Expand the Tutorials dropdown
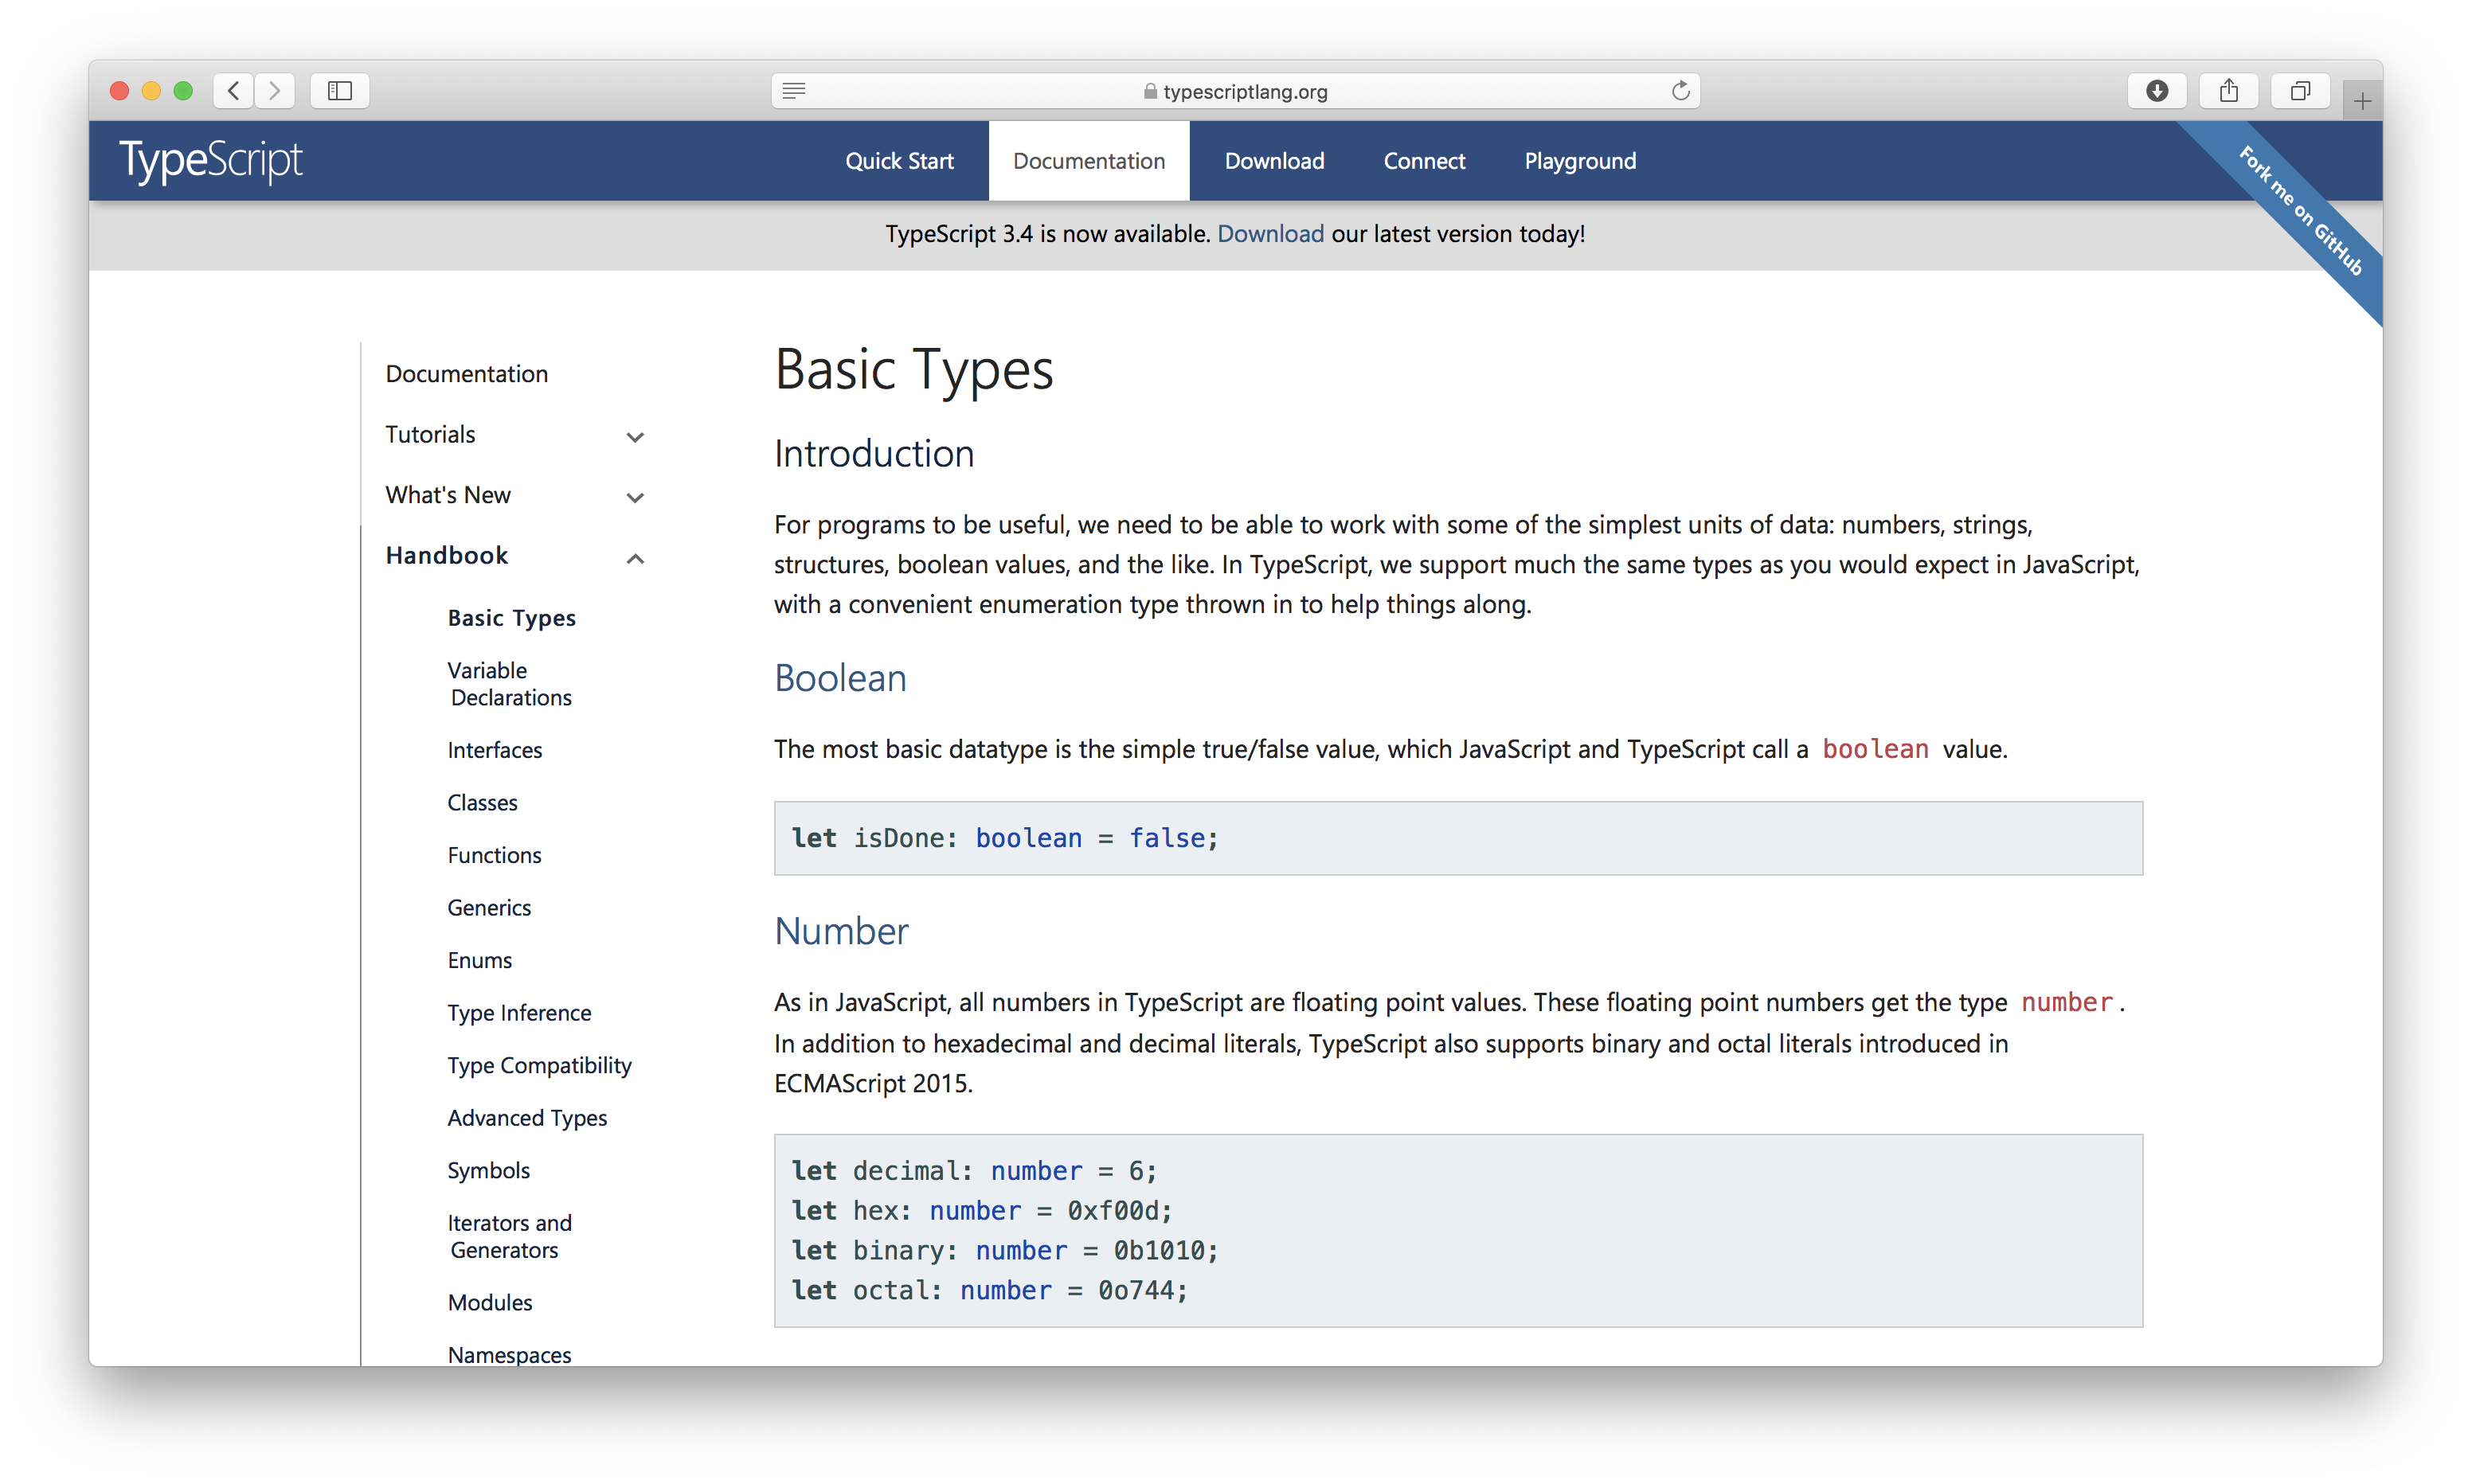This screenshot has width=2472, height=1484. [x=635, y=437]
